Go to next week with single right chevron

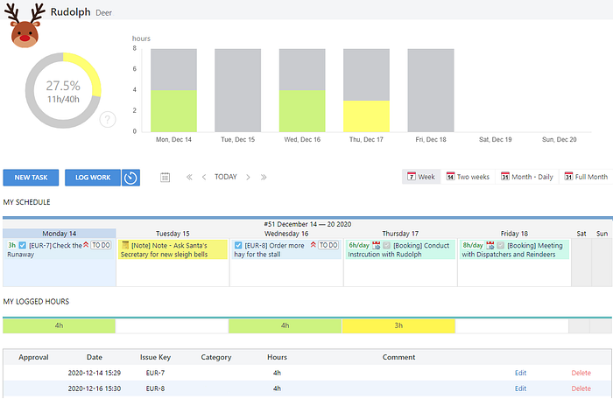click(248, 178)
